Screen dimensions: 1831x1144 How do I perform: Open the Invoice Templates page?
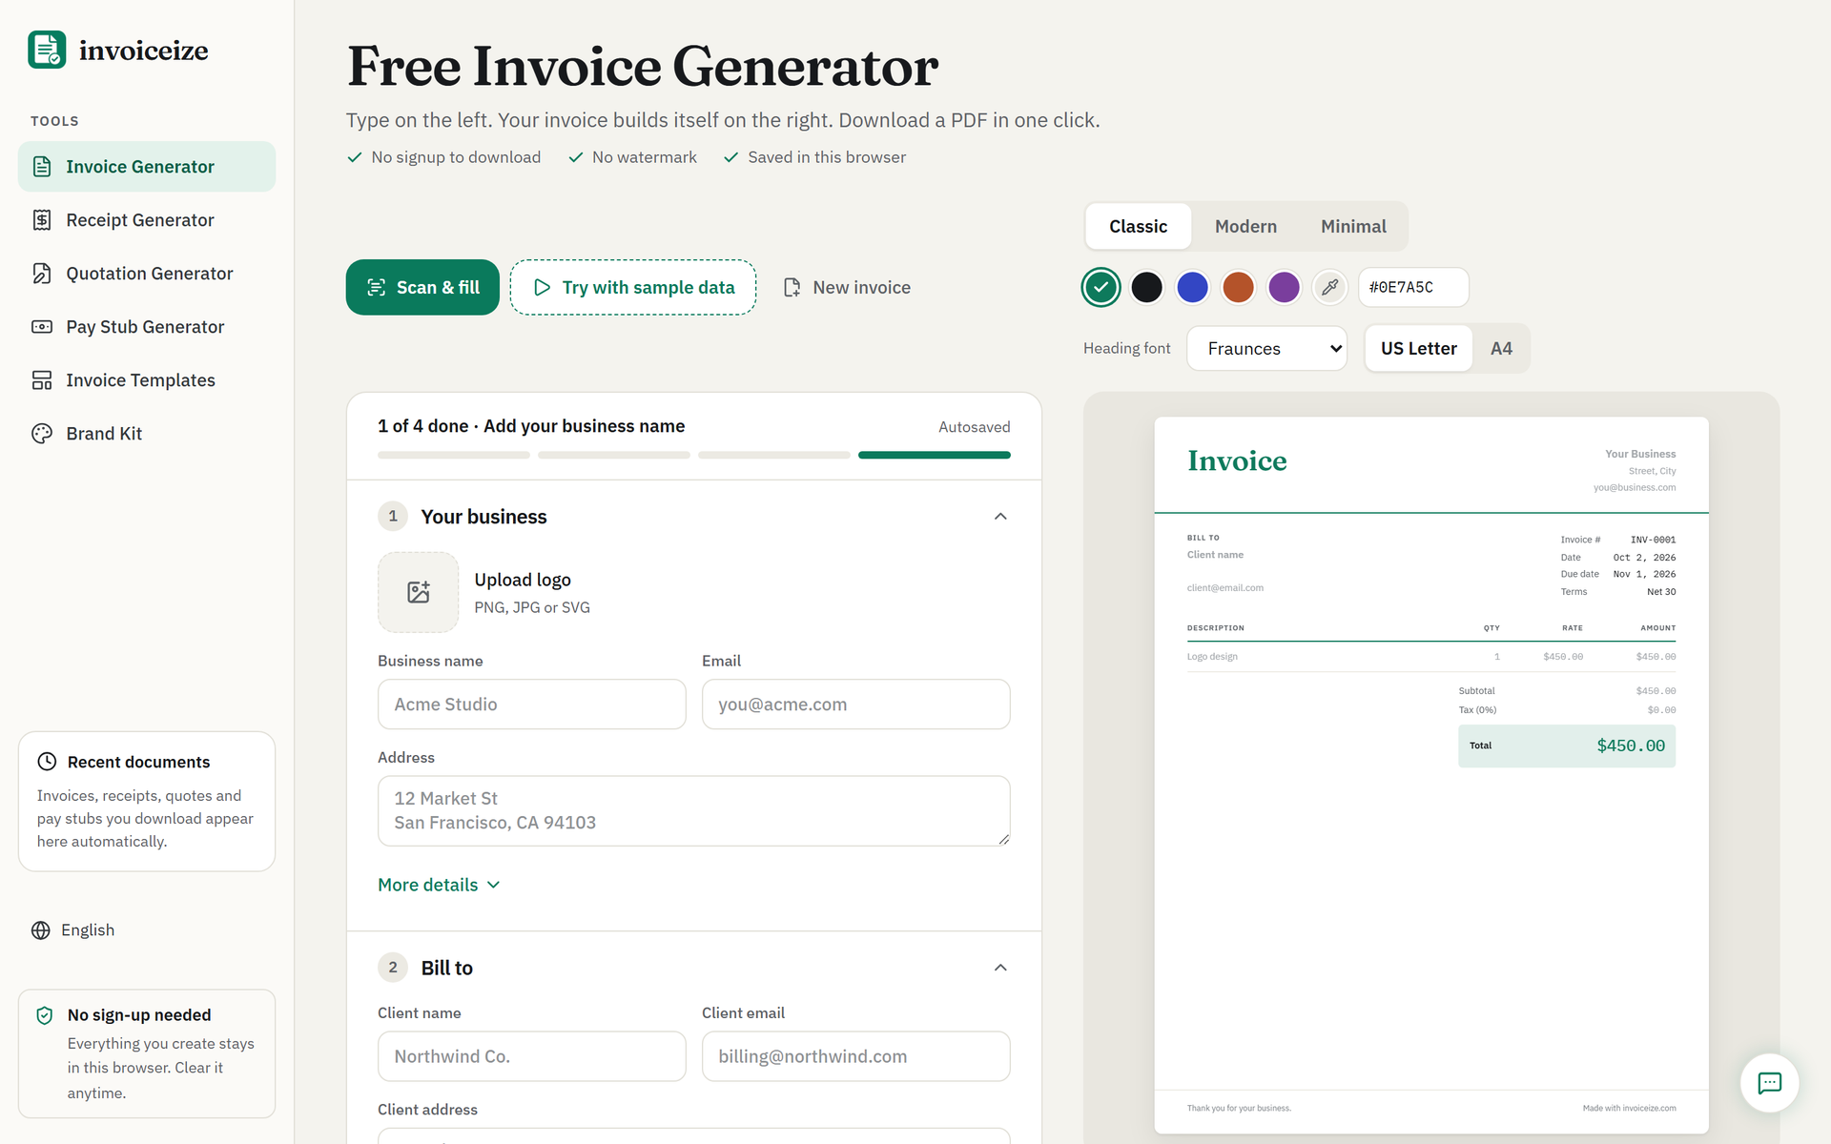click(147, 380)
